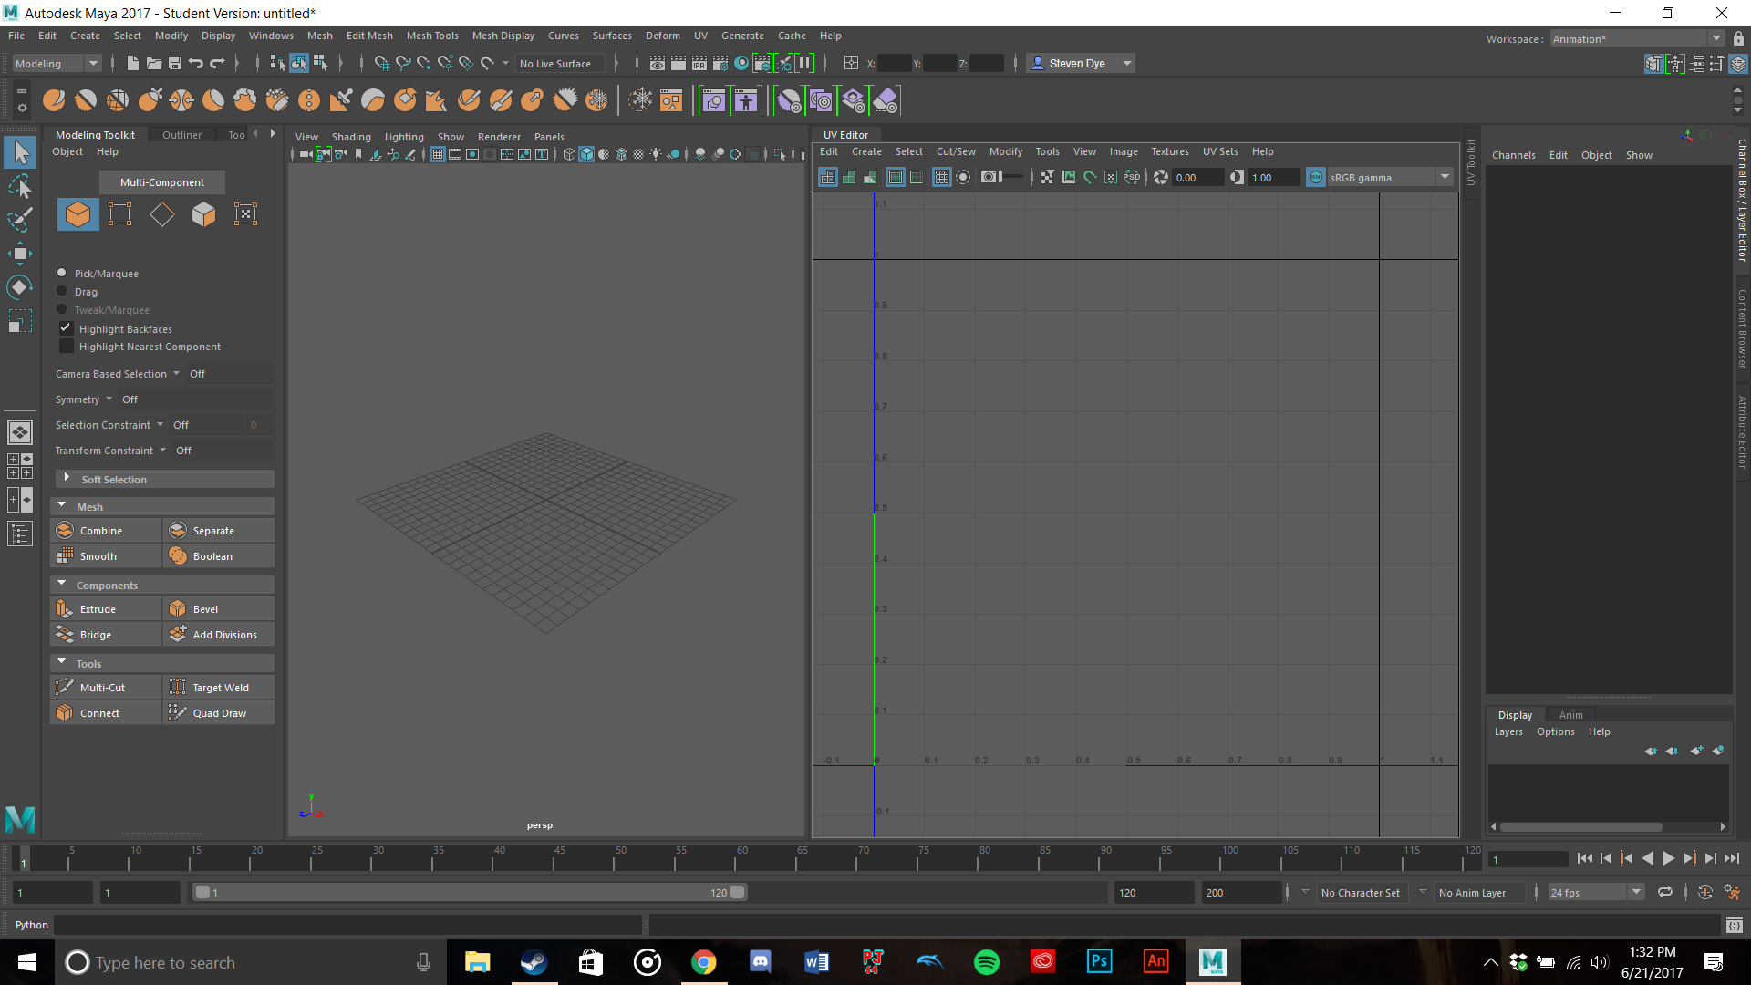Click the Redo arrow icon

point(218,63)
